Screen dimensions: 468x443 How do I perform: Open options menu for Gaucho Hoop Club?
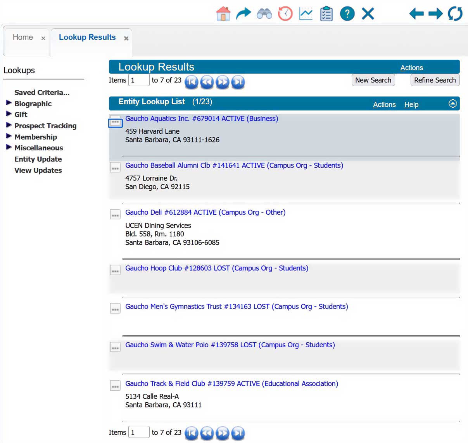pos(115,271)
